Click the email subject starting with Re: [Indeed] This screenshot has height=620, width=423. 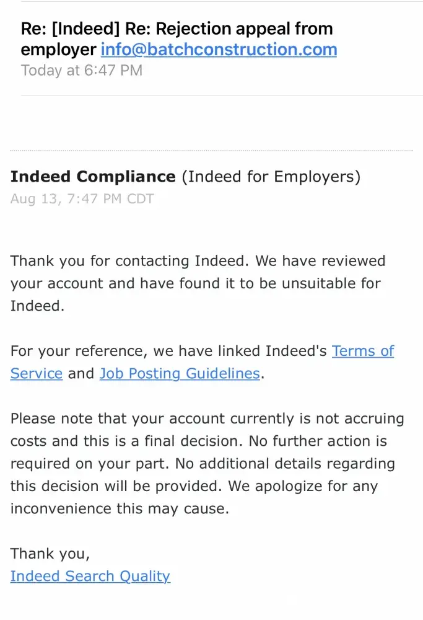(x=177, y=29)
